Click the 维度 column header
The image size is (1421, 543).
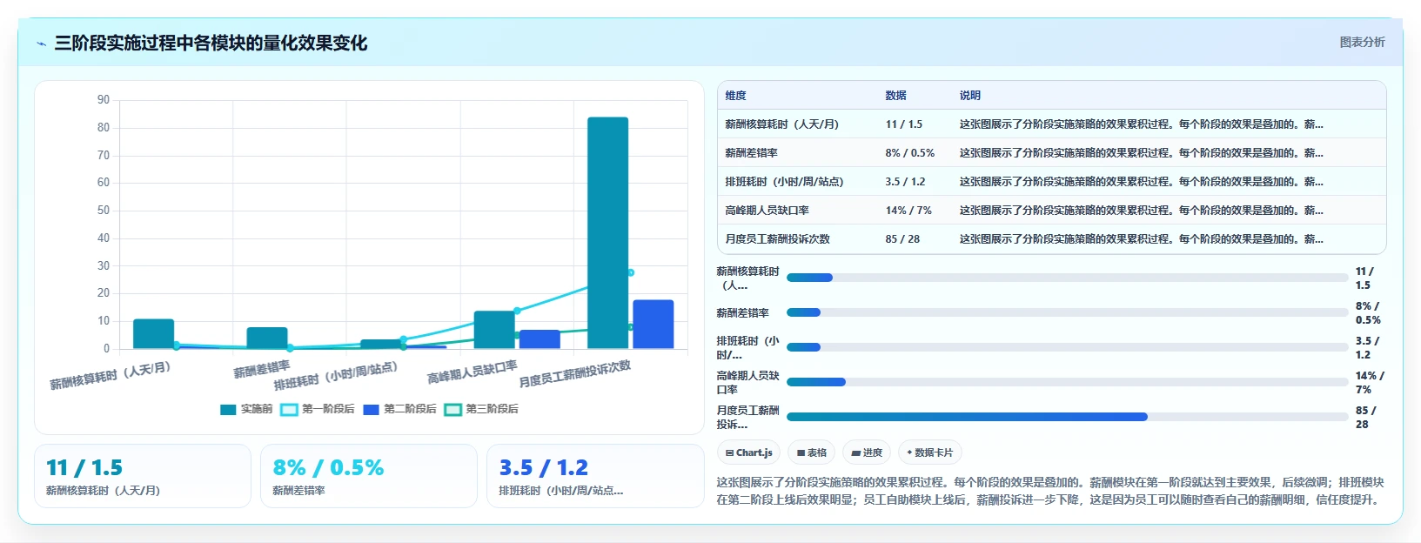click(736, 96)
